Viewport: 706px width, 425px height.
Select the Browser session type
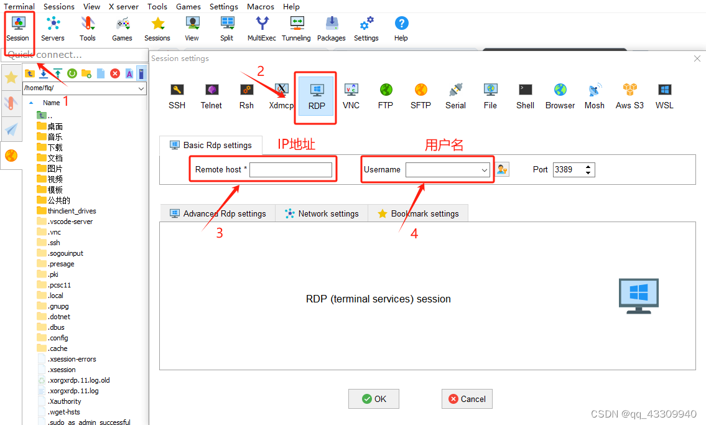click(560, 97)
